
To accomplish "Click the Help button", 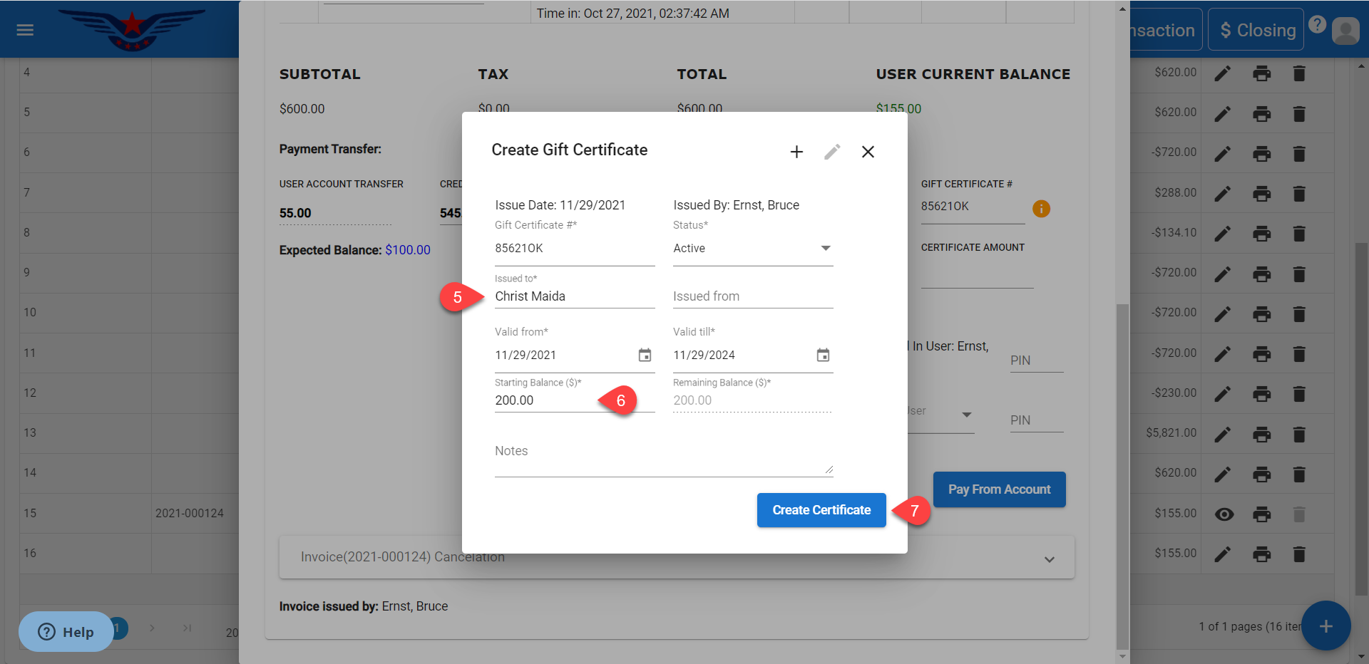I will pyautogui.click(x=66, y=632).
